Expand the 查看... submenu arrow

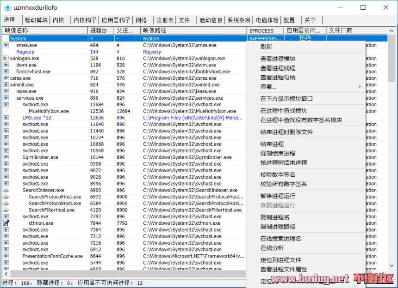point(359,87)
